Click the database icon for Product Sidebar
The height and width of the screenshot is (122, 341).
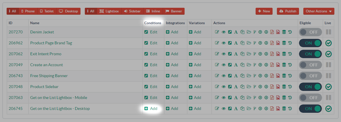tap(284, 87)
